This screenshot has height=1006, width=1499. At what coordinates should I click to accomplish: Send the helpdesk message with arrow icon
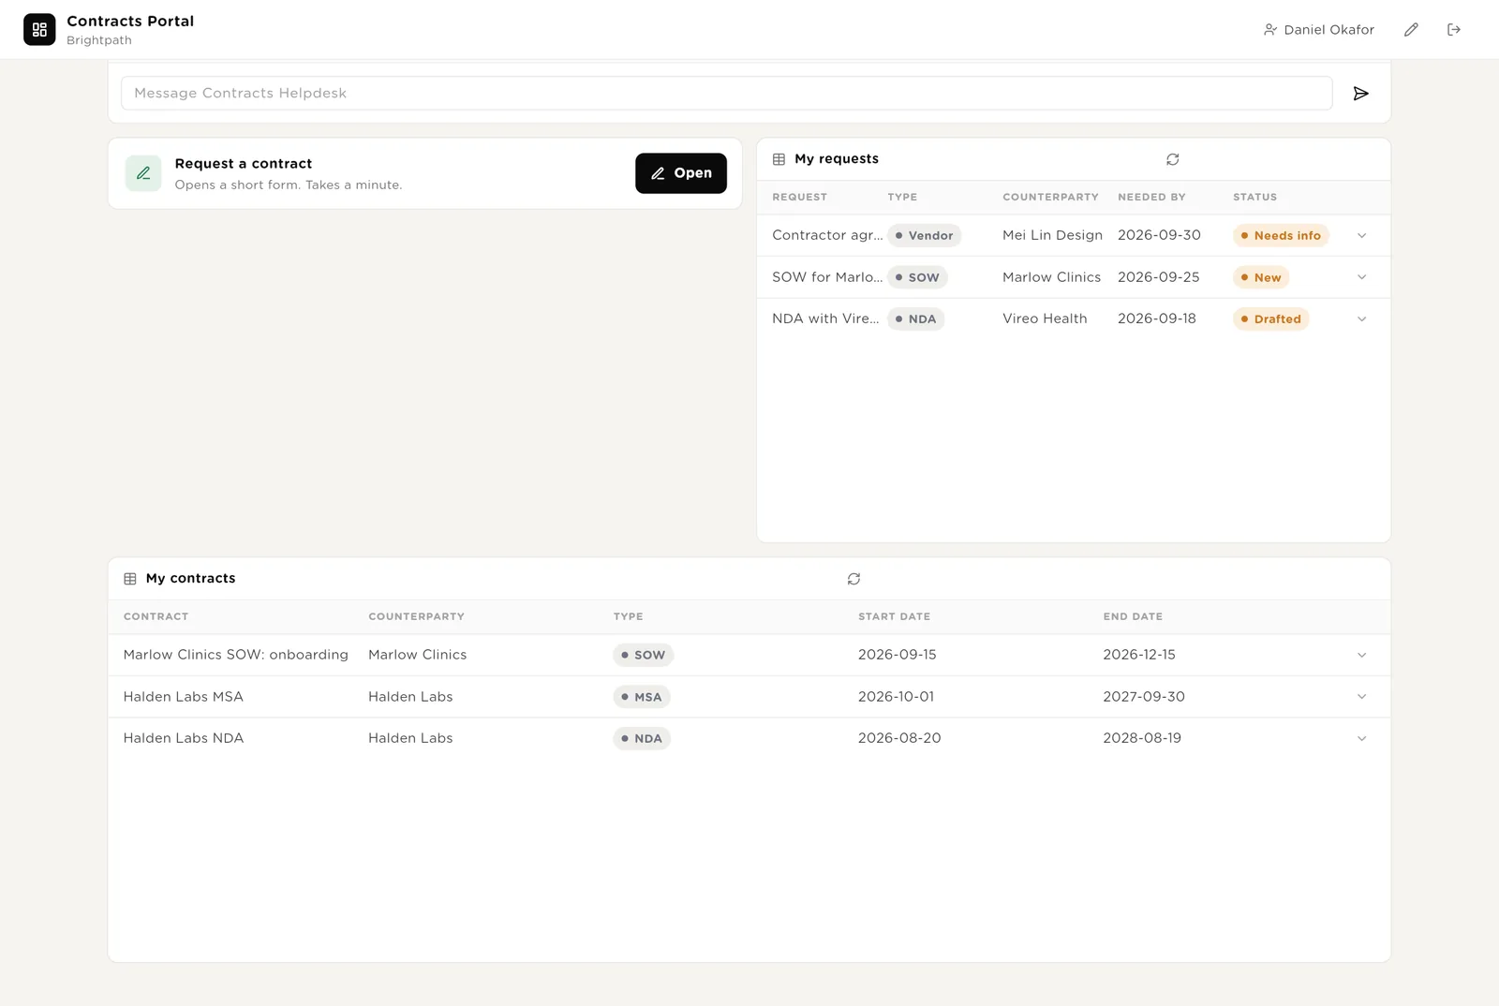pyautogui.click(x=1361, y=94)
